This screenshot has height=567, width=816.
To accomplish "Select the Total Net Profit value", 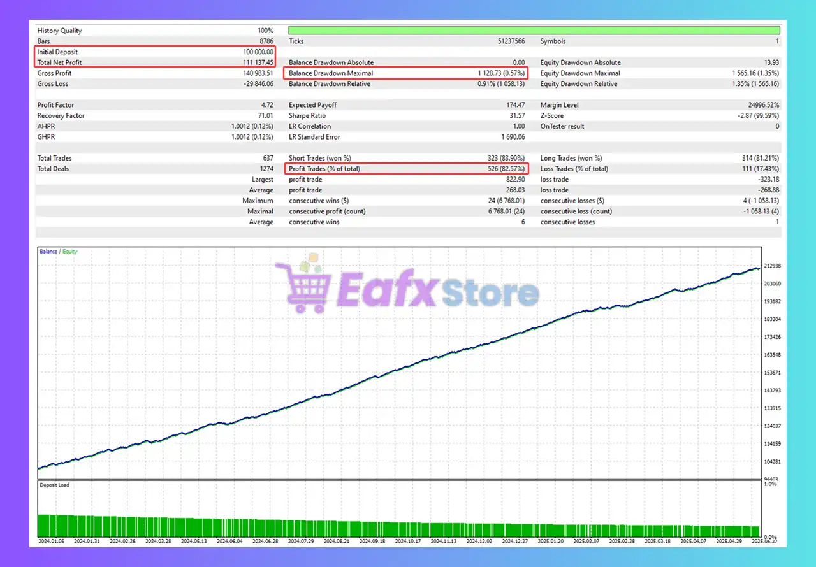I will 254,62.
